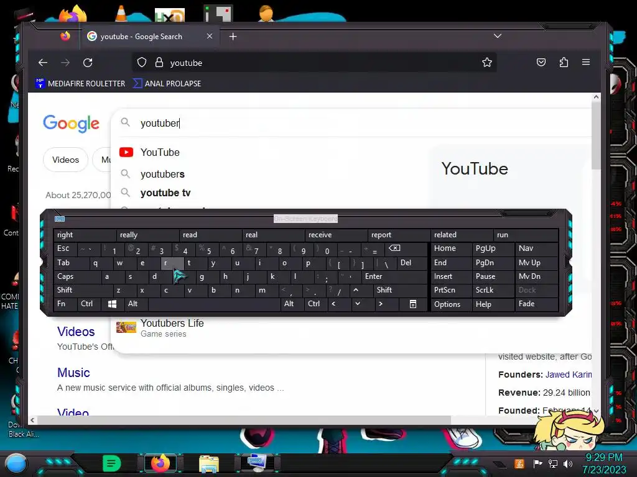Choose 'related' text prediction
The image size is (637, 477).
pyautogui.click(x=462, y=235)
